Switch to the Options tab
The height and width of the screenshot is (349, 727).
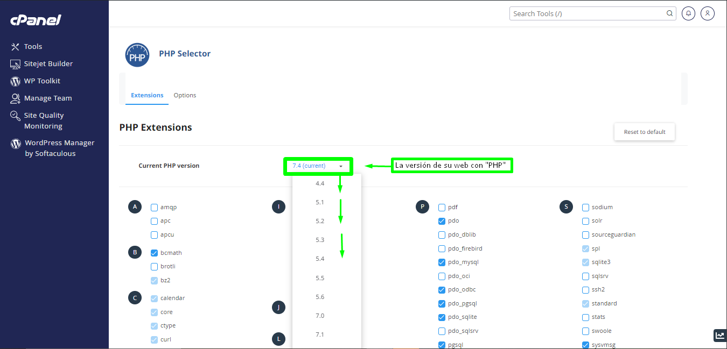(185, 95)
